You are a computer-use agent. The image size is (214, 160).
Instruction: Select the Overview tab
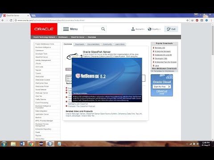point(68,44)
